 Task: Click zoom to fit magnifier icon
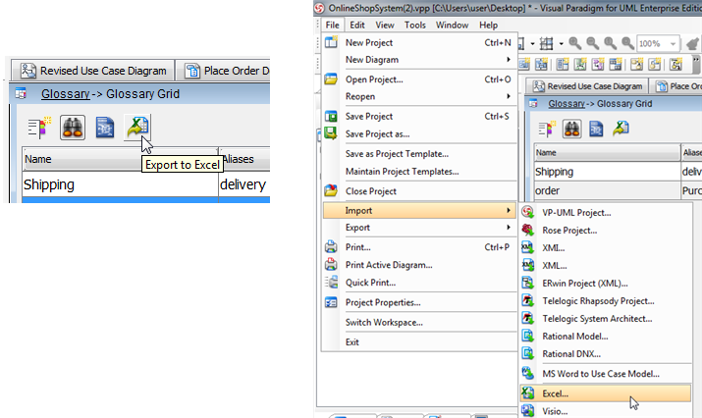(627, 43)
